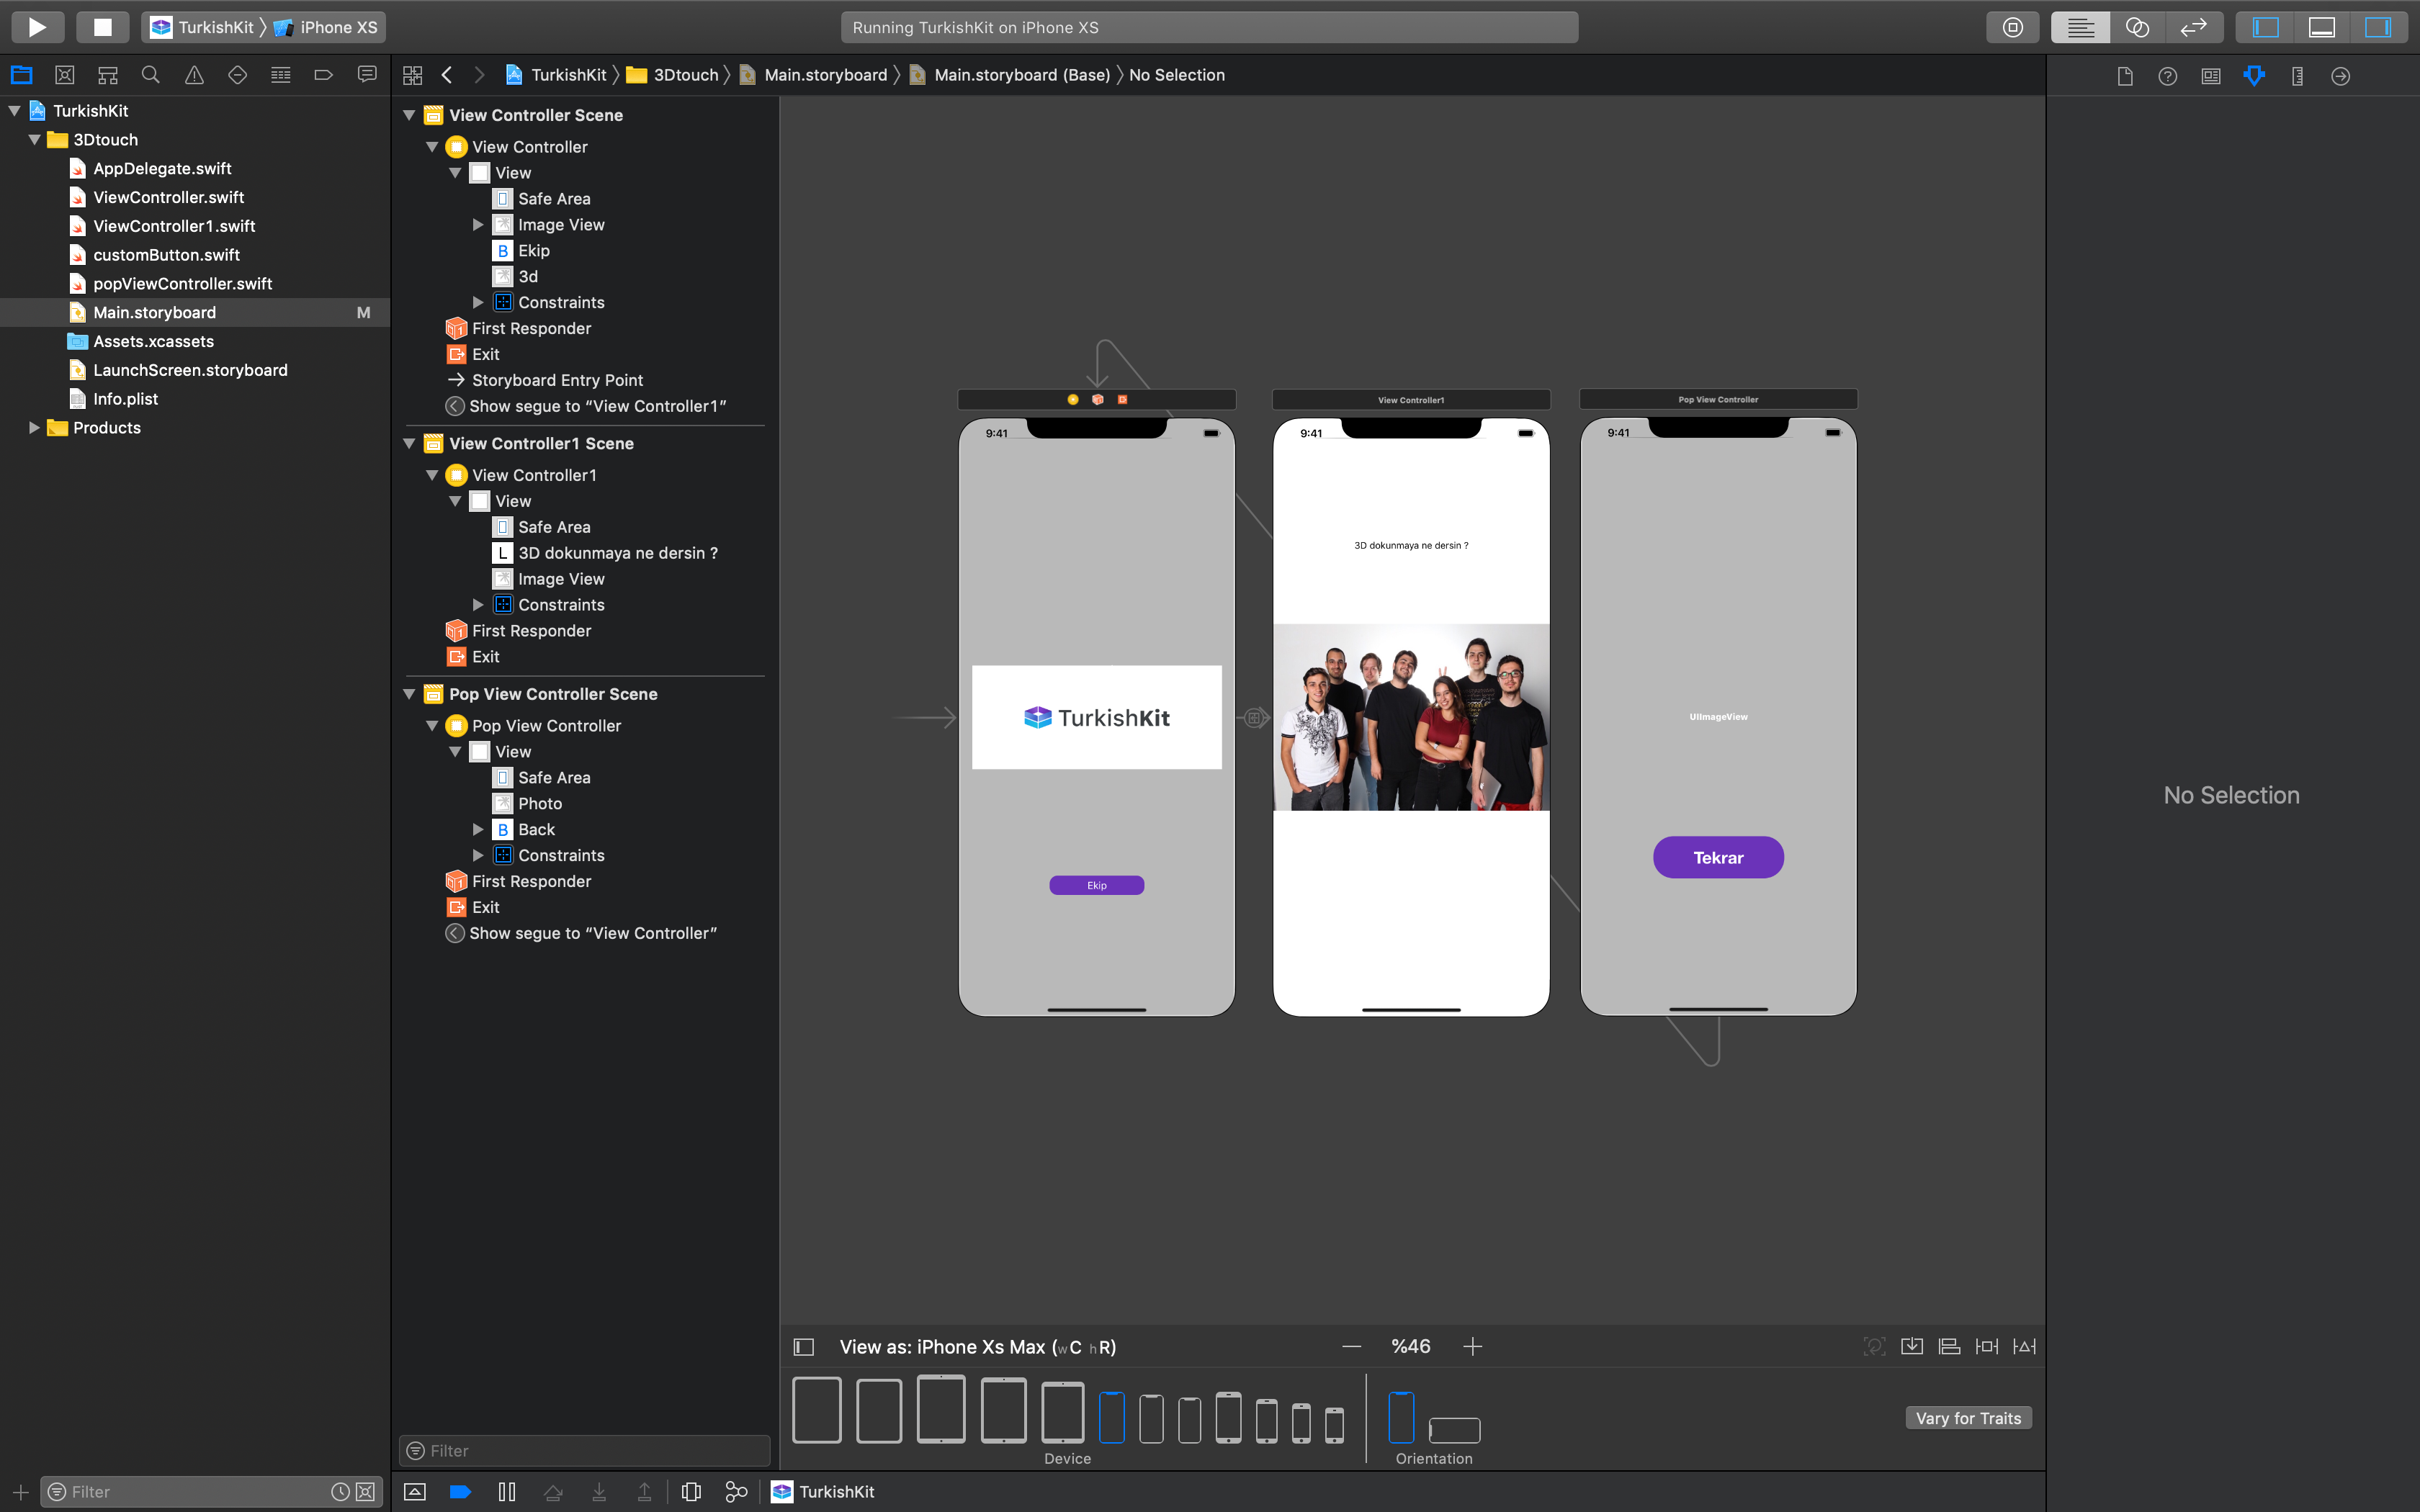Select ViewController1.swift in navigator
The image size is (2420, 1512).
coord(174,226)
